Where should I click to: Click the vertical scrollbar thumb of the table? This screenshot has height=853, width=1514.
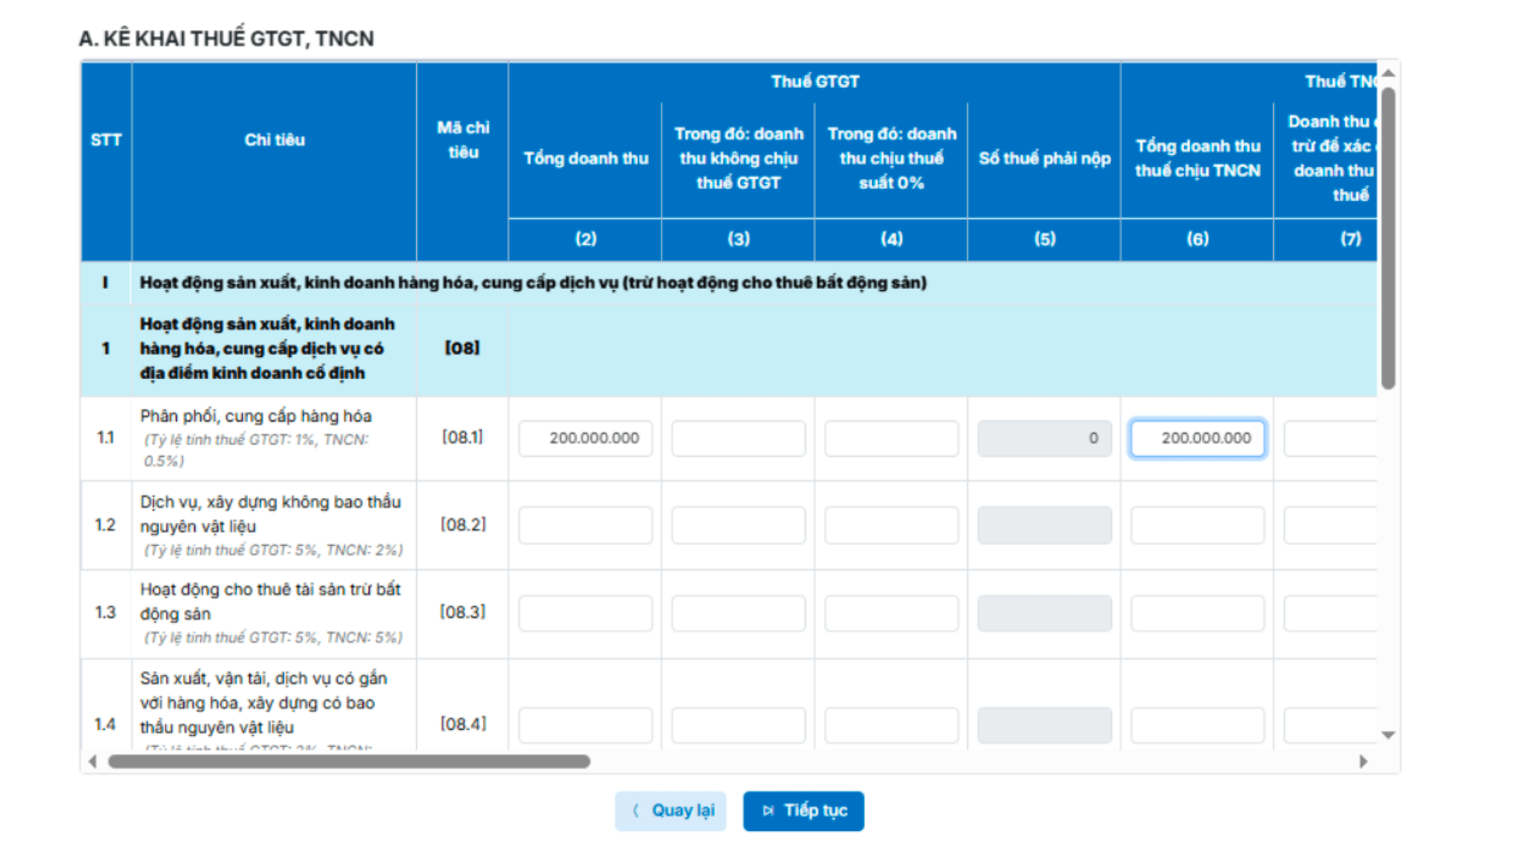(1388, 238)
